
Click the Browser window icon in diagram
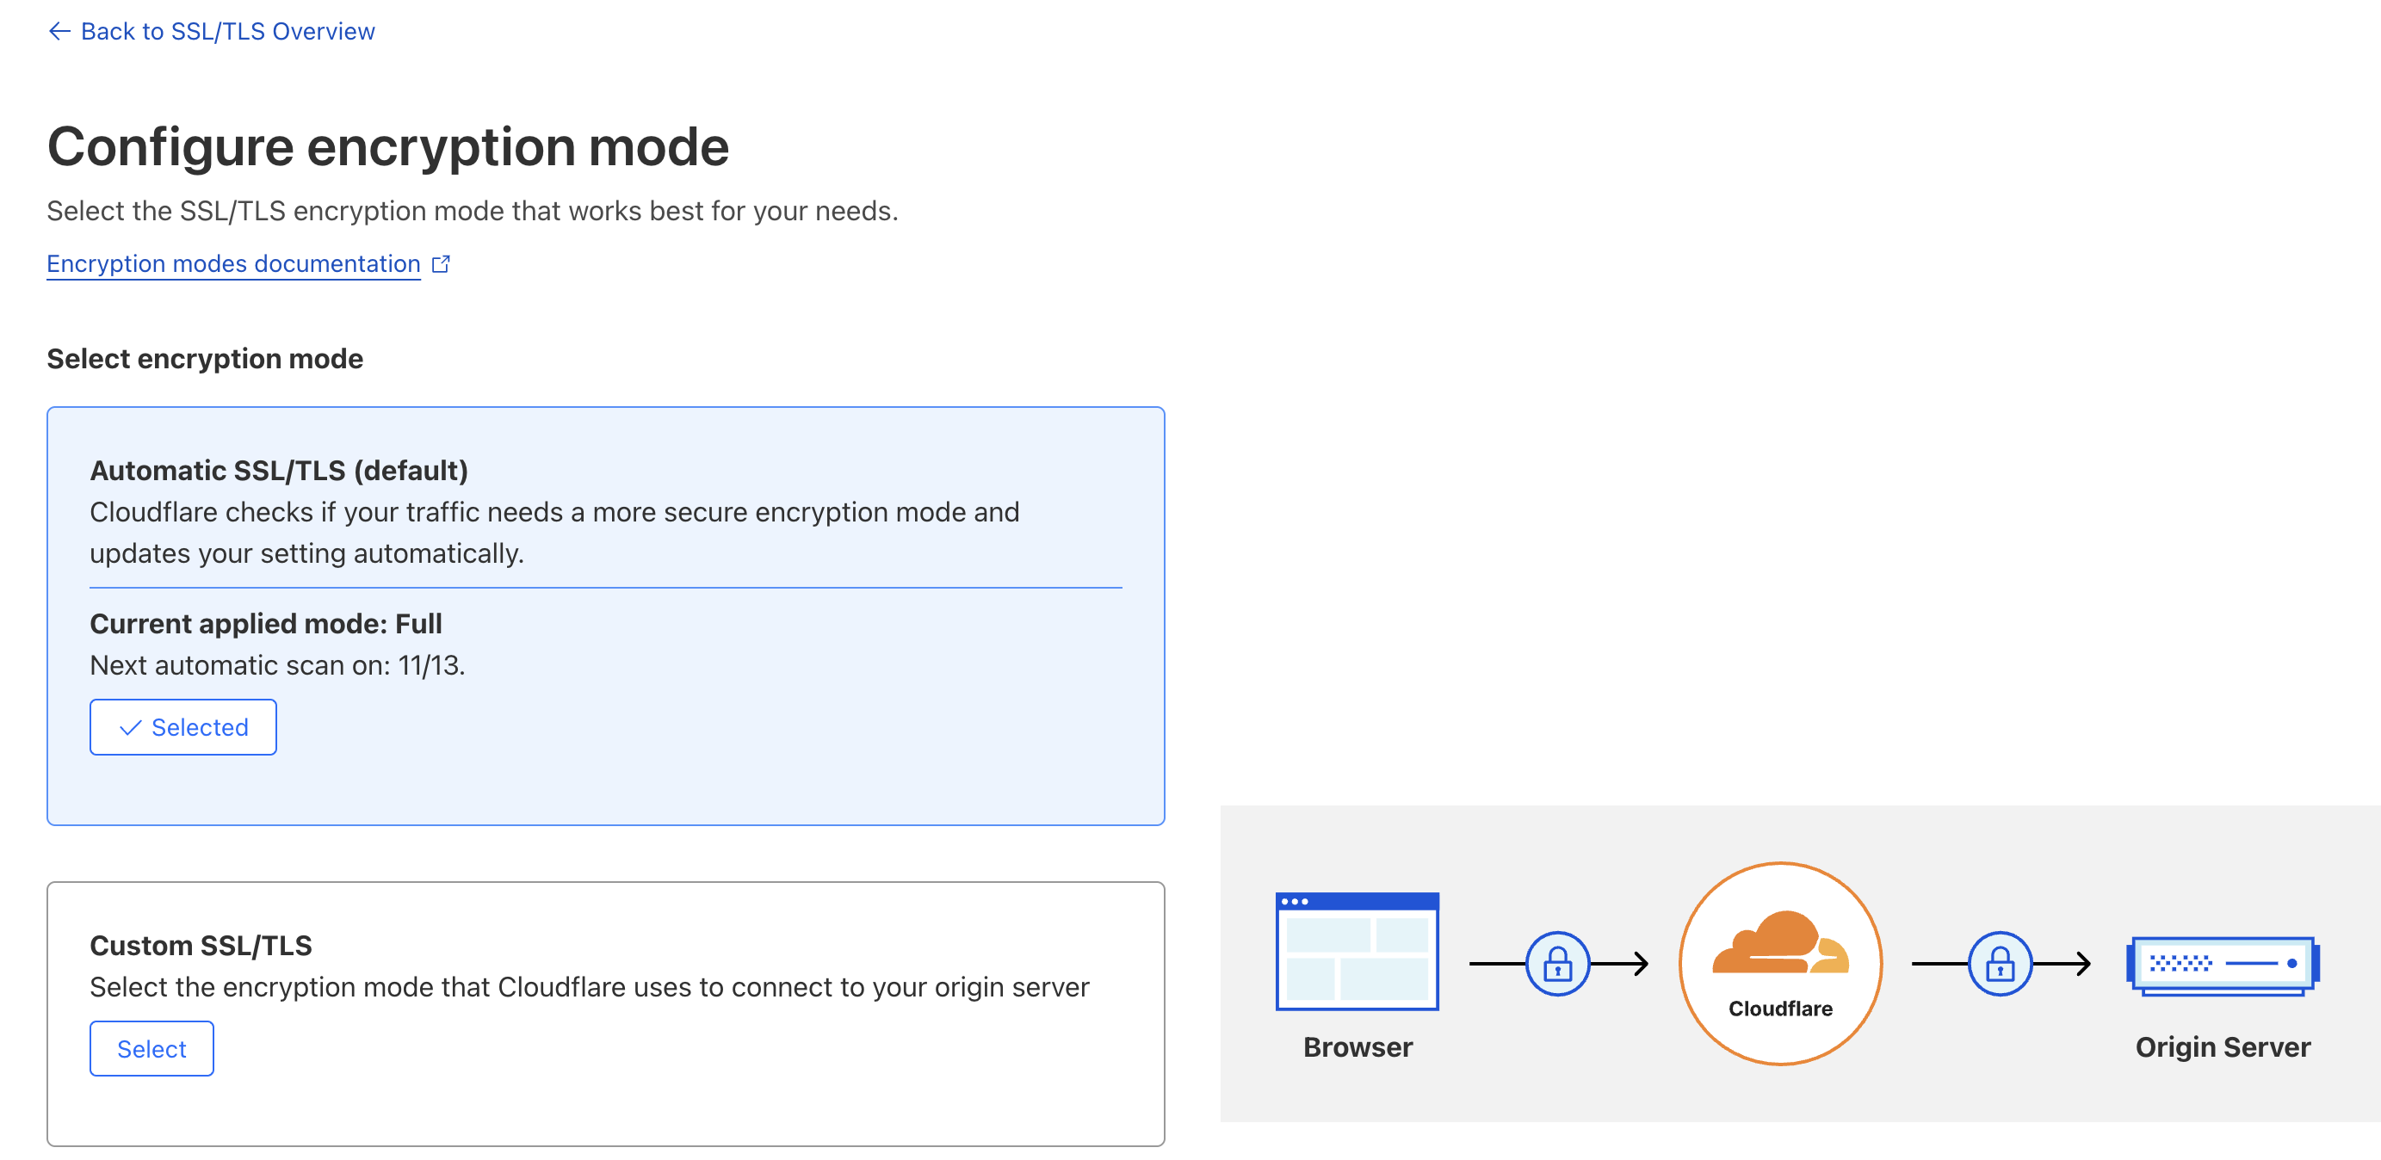click(1357, 951)
